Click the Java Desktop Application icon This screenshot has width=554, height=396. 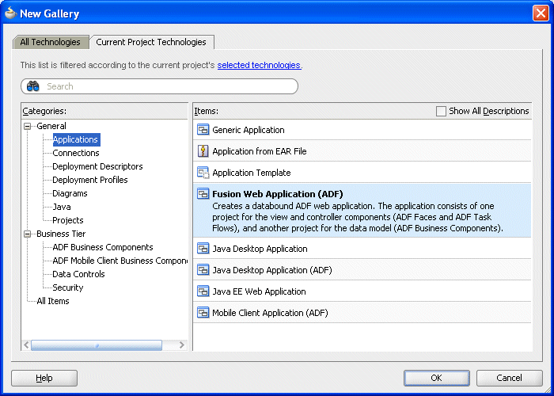click(x=203, y=249)
